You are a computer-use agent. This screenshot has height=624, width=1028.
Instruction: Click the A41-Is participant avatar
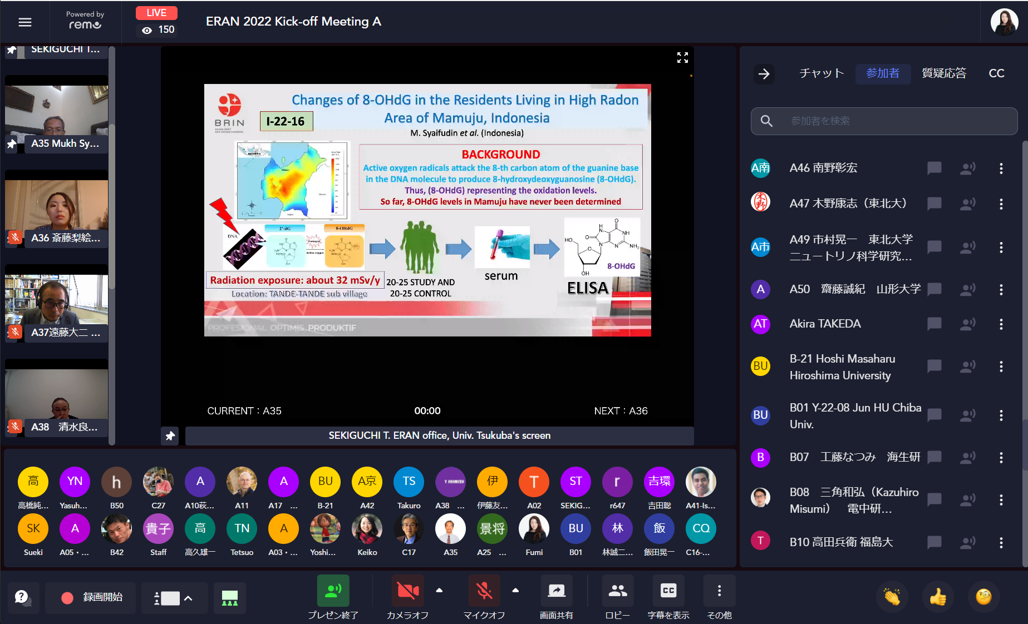point(701,482)
